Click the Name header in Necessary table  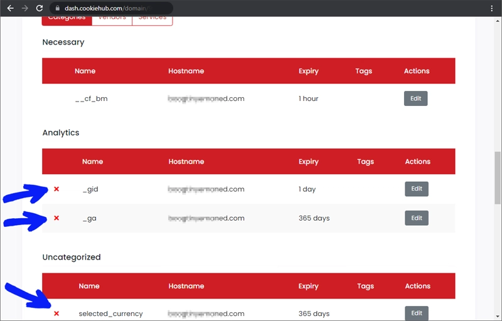click(x=85, y=71)
